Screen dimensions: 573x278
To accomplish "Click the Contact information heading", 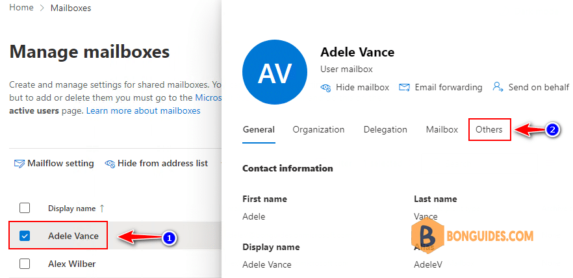I will coord(288,168).
